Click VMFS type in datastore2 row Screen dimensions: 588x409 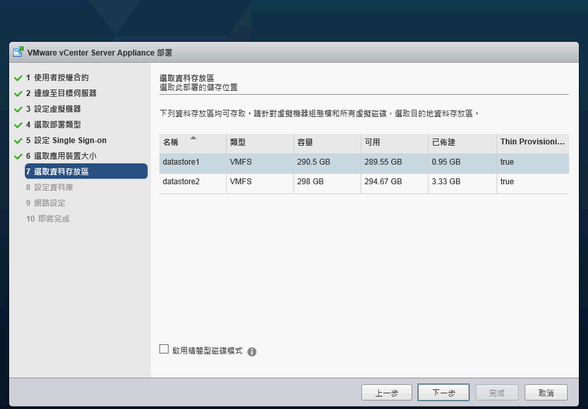(x=240, y=182)
